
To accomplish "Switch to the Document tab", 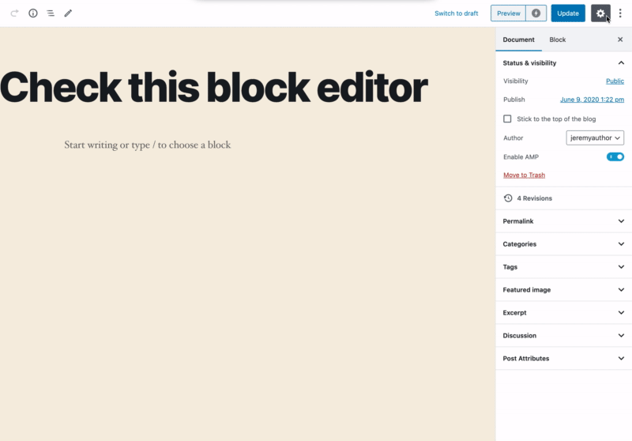I will (518, 40).
